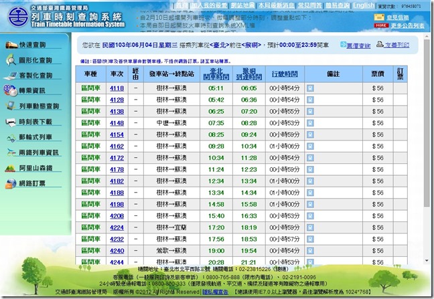
Task: Click the 意見信箱 envelope icon
Action: pyautogui.click(x=379, y=17)
